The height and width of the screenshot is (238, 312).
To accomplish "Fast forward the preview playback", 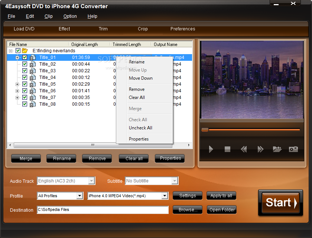I will tap(260, 149).
